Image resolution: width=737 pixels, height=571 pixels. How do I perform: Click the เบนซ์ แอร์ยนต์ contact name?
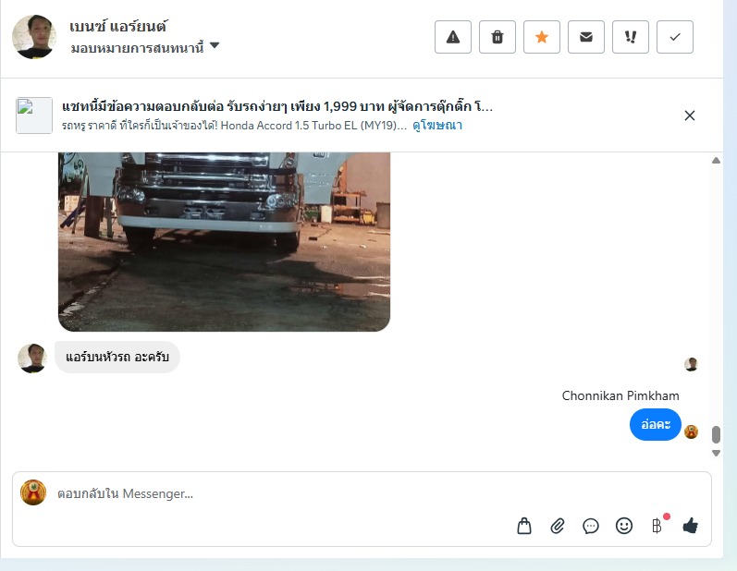point(117,26)
